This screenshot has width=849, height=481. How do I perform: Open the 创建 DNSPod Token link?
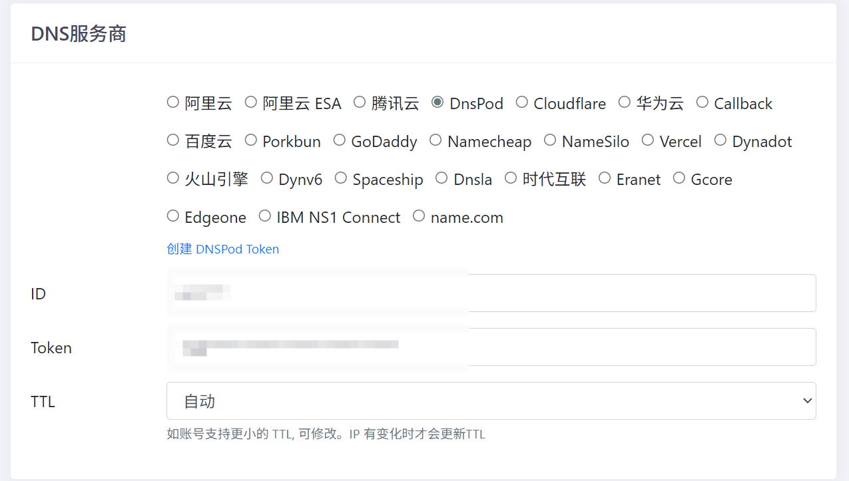pyautogui.click(x=222, y=249)
